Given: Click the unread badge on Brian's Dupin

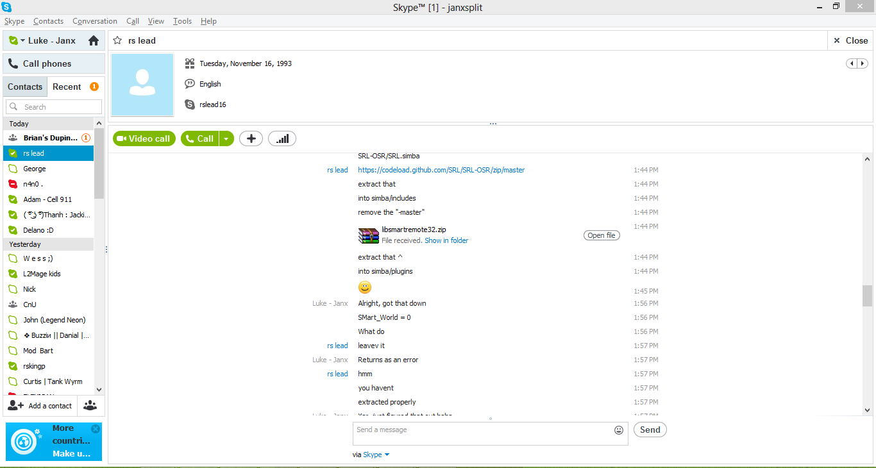Looking at the screenshot, I should point(86,138).
